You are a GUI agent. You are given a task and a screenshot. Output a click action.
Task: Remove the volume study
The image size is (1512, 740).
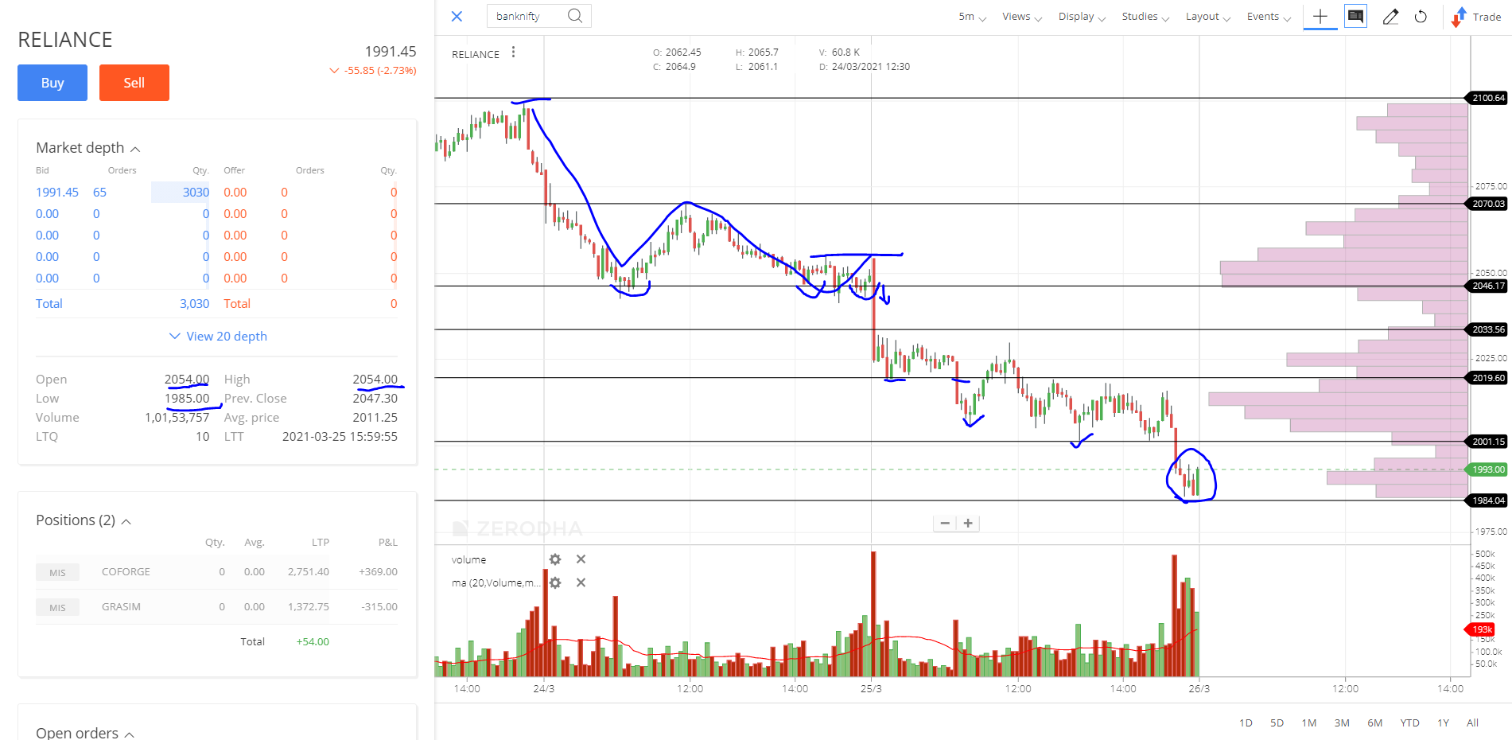[x=581, y=559]
